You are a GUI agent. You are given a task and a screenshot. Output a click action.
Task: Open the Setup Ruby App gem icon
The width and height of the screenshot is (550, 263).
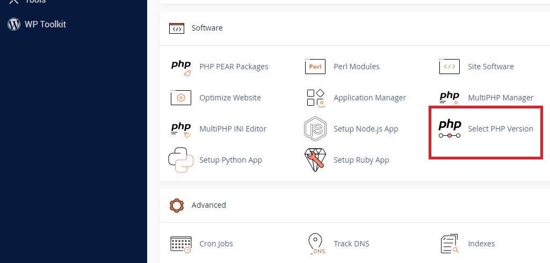click(315, 160)
